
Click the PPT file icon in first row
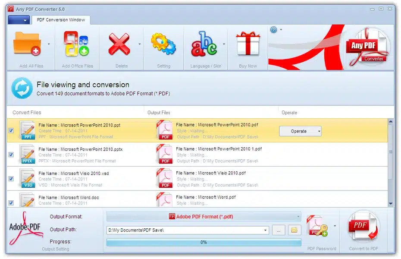(x=28, y=130)
